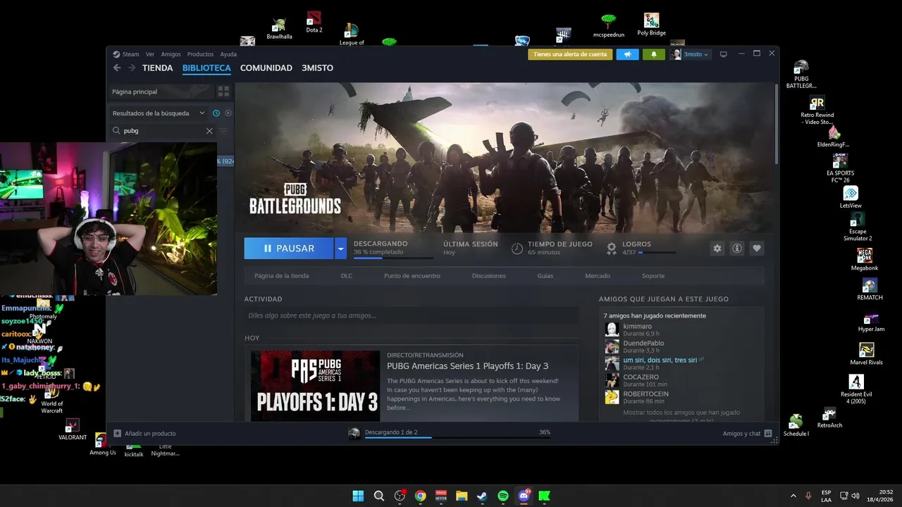Image resolution: width=902 pixels, height=507 pixels.
Task: Open Resident Evil 4 desktop shortcut
Action: click(x=856, y=389)
